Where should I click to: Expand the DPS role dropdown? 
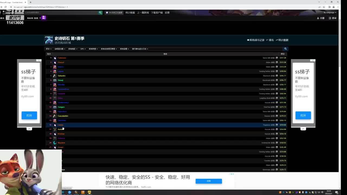[x=83, y=49]
